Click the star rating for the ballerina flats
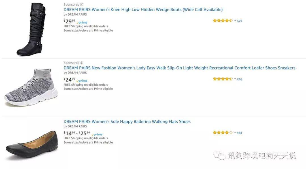This screenshot has width=306, height=169. pos(223,133)
